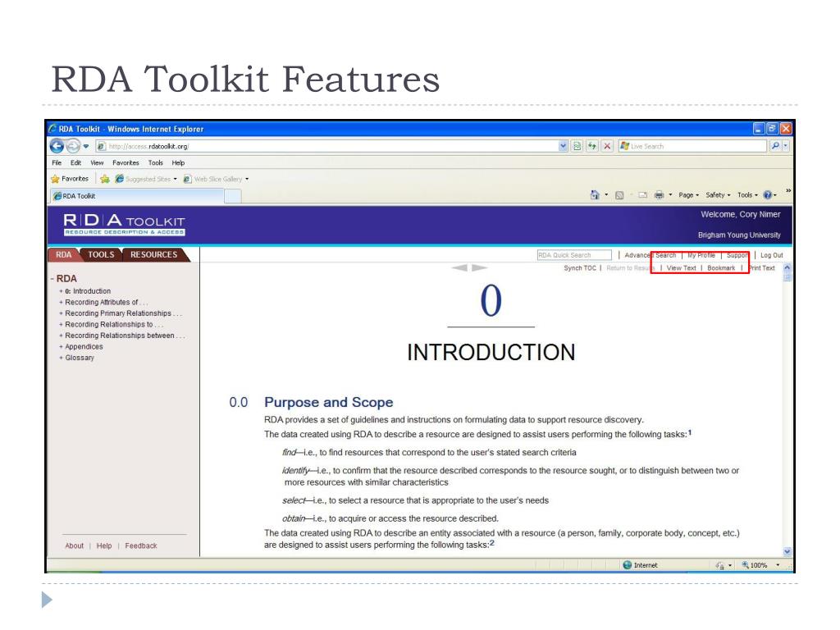Screen dimensions: 840x630
Task: Click the Favorites star button
Action: click(x=70, y=179)
